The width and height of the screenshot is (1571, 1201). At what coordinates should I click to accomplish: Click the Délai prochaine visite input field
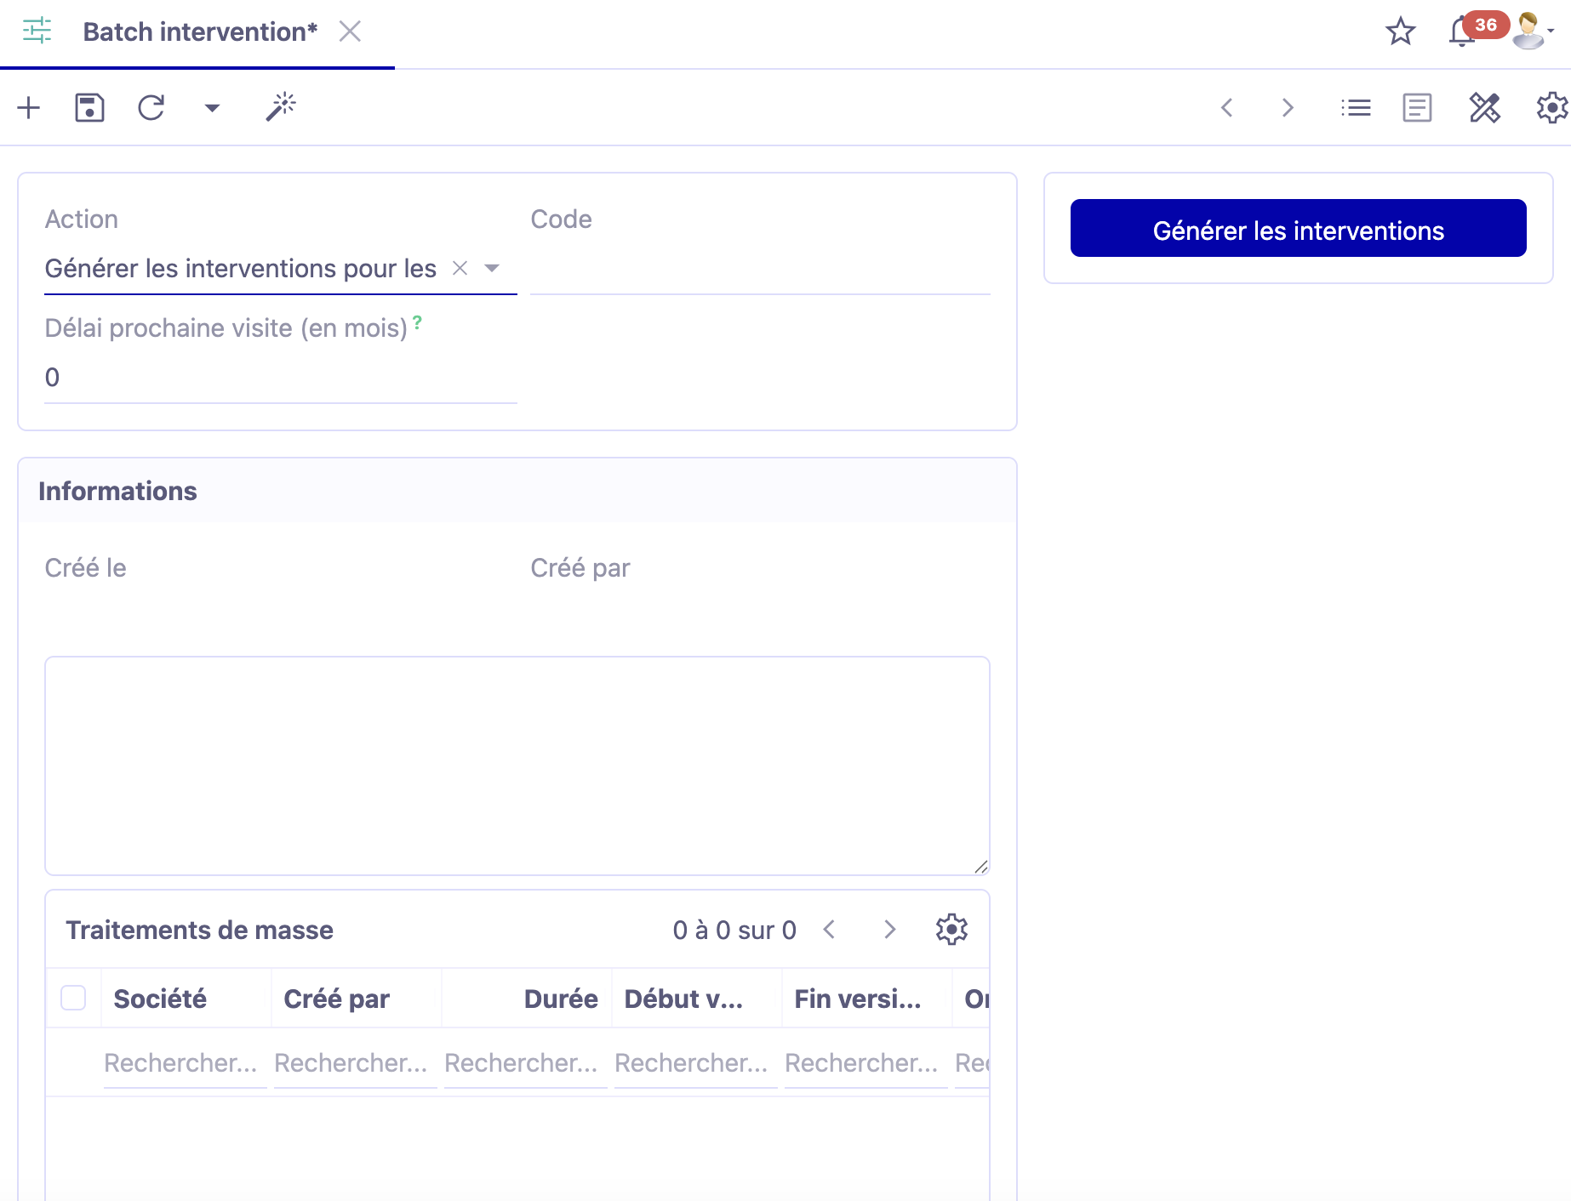(x=280, y=378)
